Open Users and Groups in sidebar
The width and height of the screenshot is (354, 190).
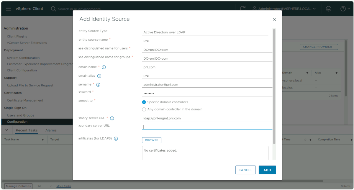pos(20,115)
